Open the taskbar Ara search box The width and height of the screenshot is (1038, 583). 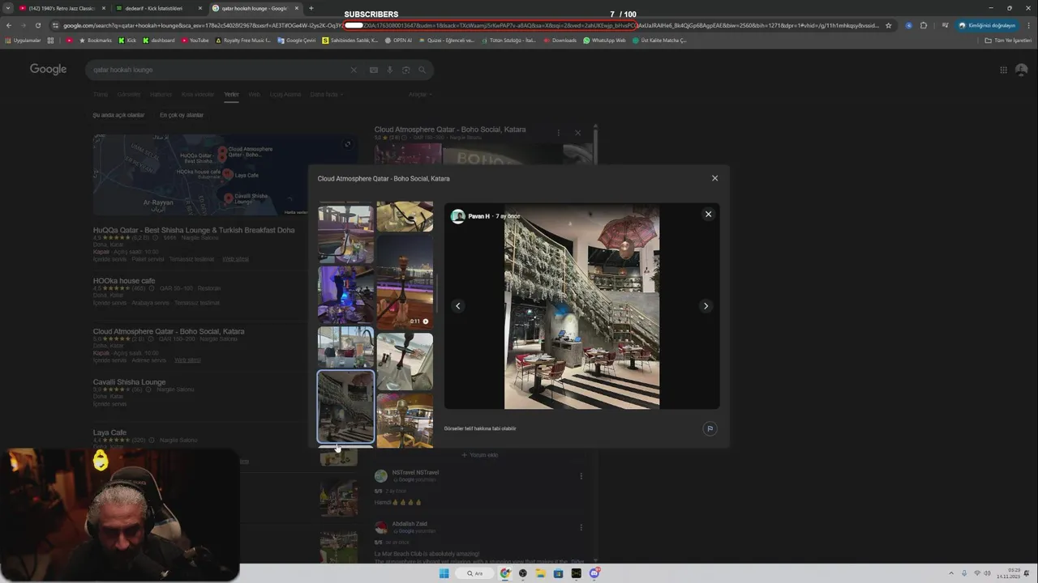point(475,573)
